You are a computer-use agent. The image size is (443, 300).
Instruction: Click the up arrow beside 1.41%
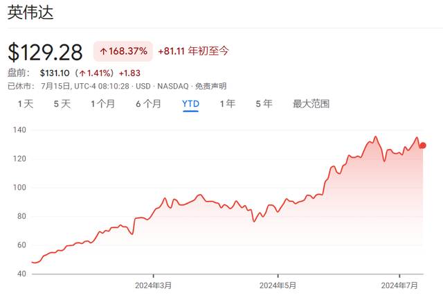click(82, 73)
